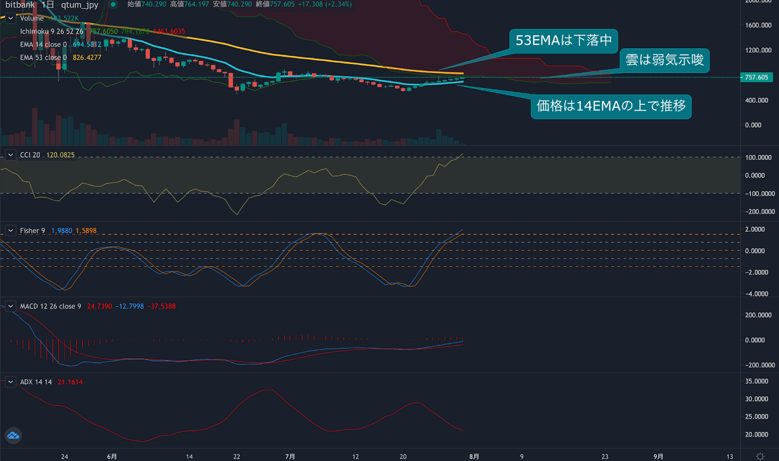This screenshot has width=779, height=461.
Task: Select the Volume indicator legend
Action: click(32, 18)
